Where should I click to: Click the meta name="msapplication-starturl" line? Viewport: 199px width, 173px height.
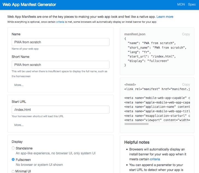(x=157, y=116)
